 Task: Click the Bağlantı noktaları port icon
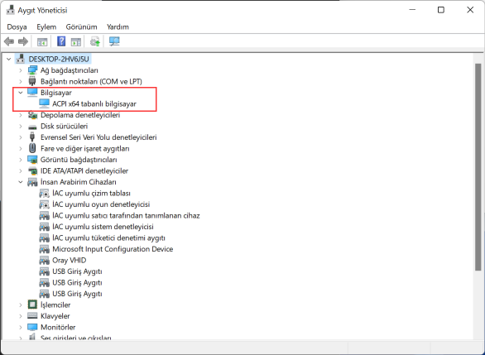coord(32,81)
